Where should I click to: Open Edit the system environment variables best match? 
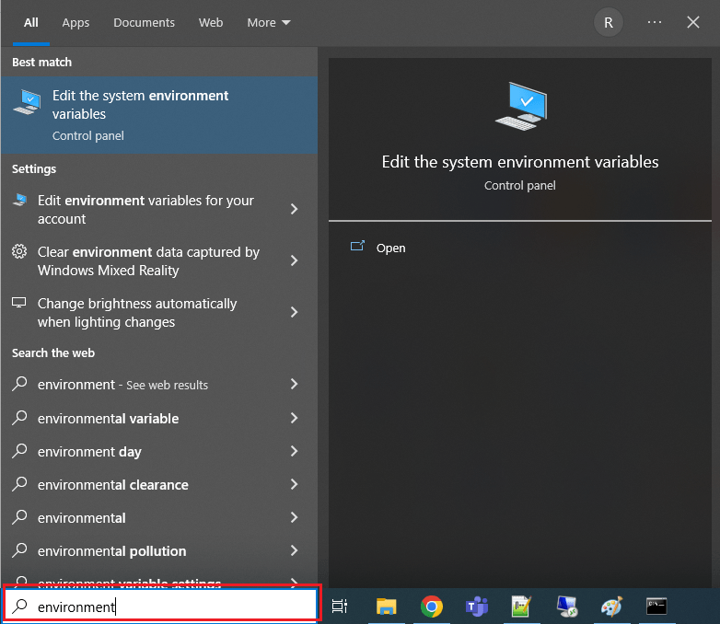159,115
